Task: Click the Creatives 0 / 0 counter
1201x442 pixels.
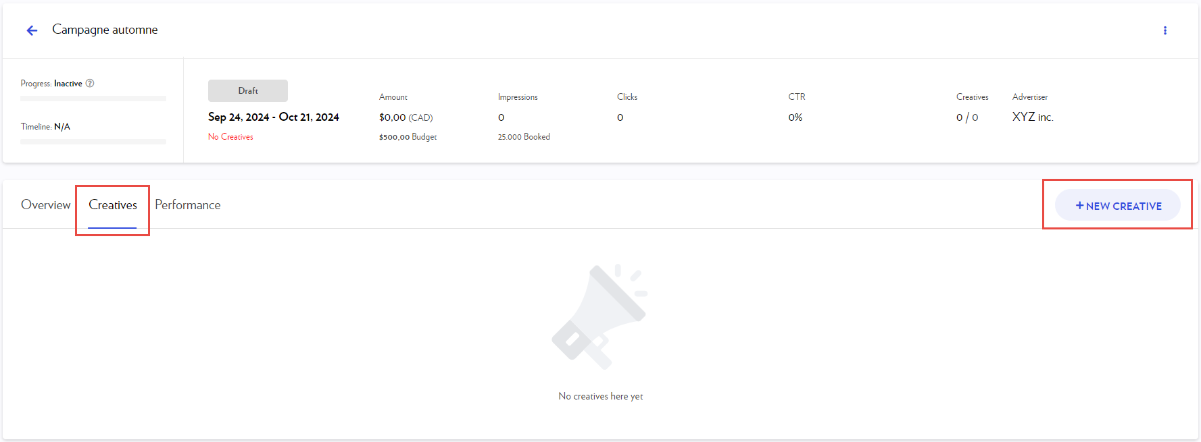Action: [x=967, y=117]
